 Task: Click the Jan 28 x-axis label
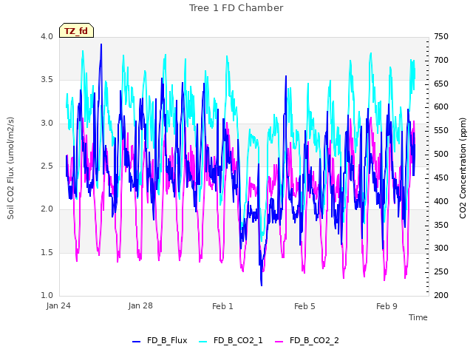(140, 306)
